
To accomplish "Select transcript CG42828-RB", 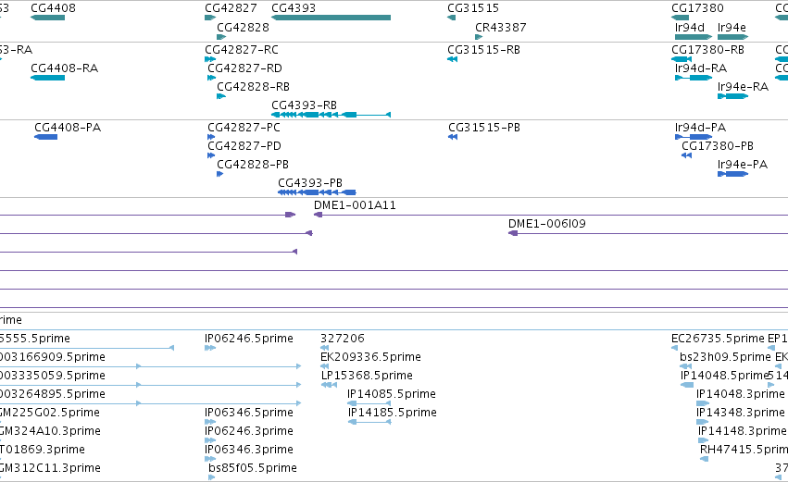I will tap(253, 87).
